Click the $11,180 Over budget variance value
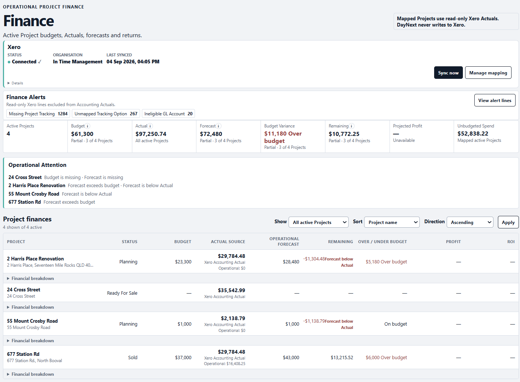Image resolution: width=520 pixels, height=382 pixels. [x=283, y=137]
